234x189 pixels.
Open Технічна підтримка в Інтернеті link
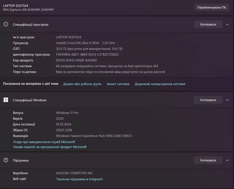click(x=79, y=179)
